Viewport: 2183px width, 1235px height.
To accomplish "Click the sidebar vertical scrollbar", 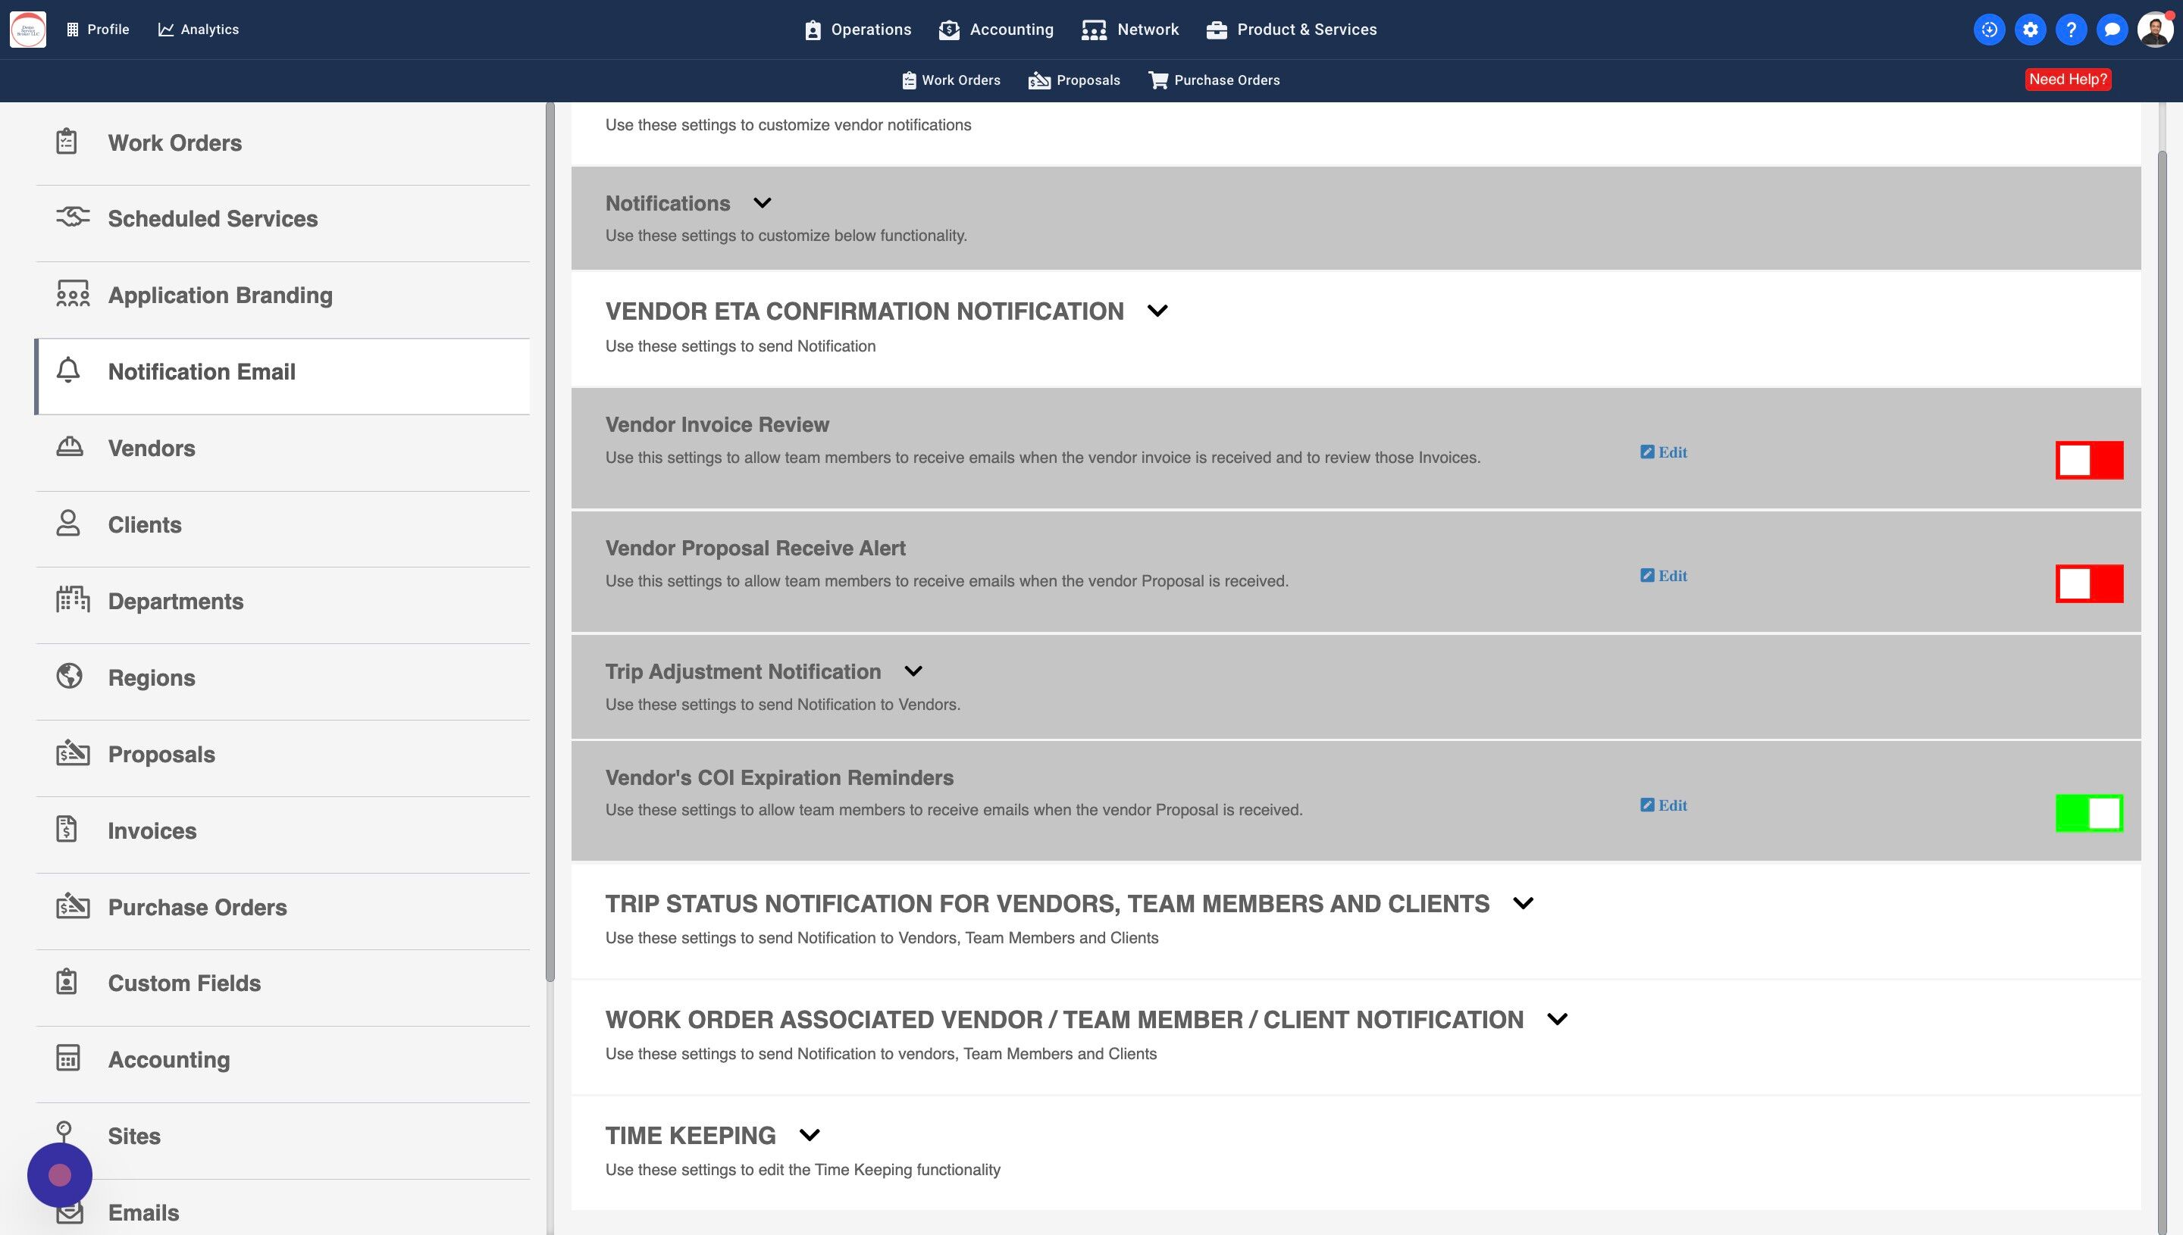I will click(x=550, y=542).
